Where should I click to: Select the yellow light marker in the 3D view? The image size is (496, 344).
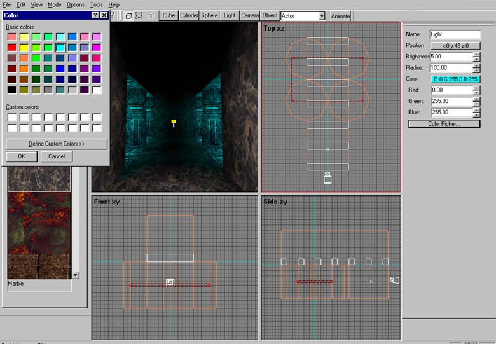click(174, 123)
